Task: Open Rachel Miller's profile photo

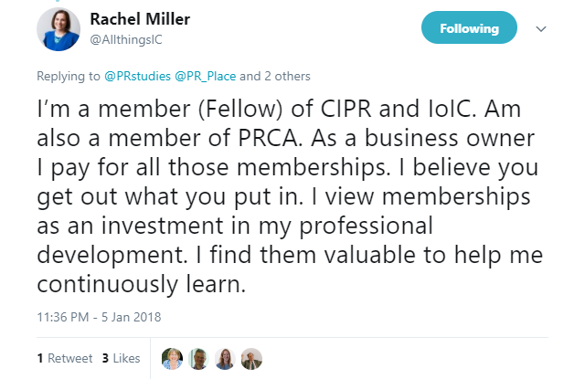Action: tap(58, 29)
